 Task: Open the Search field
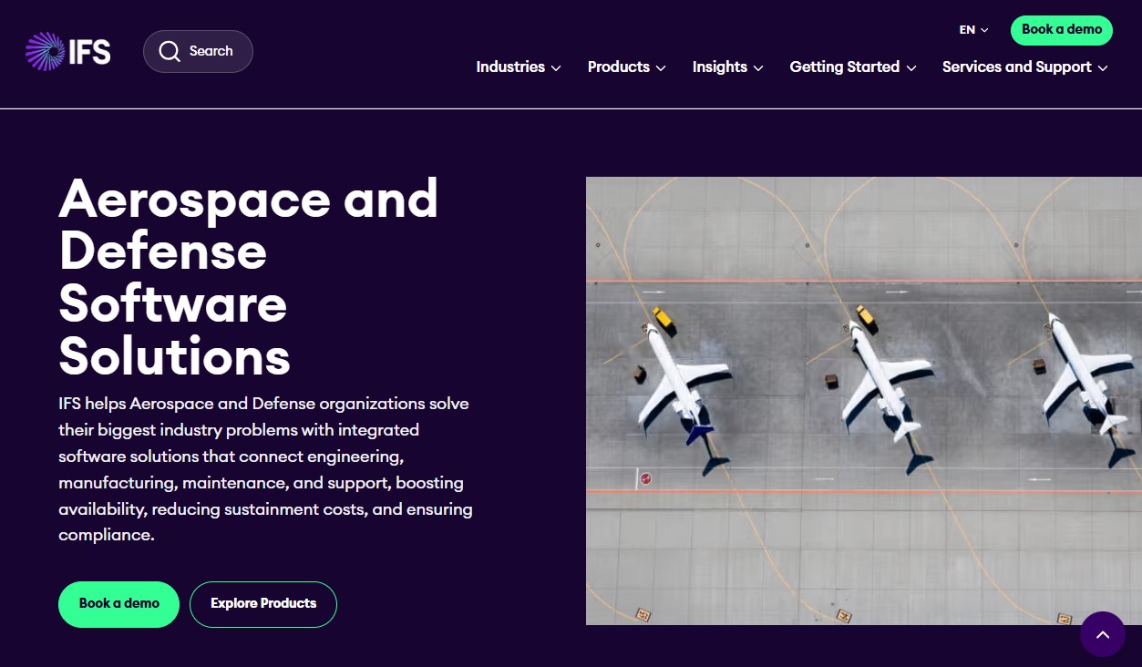click(x=198, y=51)
